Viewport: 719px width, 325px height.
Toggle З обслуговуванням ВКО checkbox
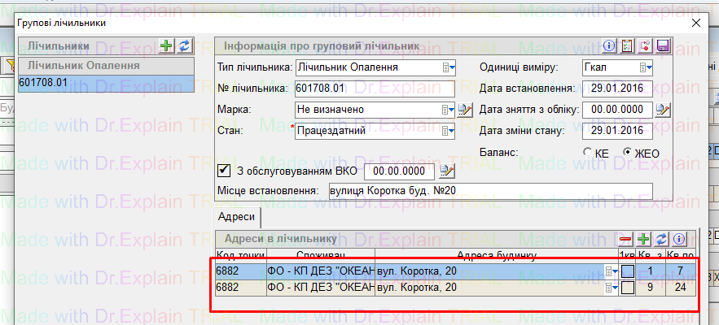click(225, 171)
